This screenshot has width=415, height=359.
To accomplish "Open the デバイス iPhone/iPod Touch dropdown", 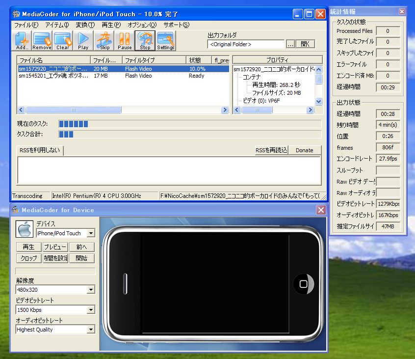I will point(91,233).
